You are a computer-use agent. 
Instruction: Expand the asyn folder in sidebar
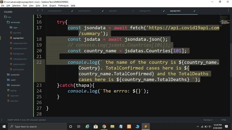click(x=11, y=27)
